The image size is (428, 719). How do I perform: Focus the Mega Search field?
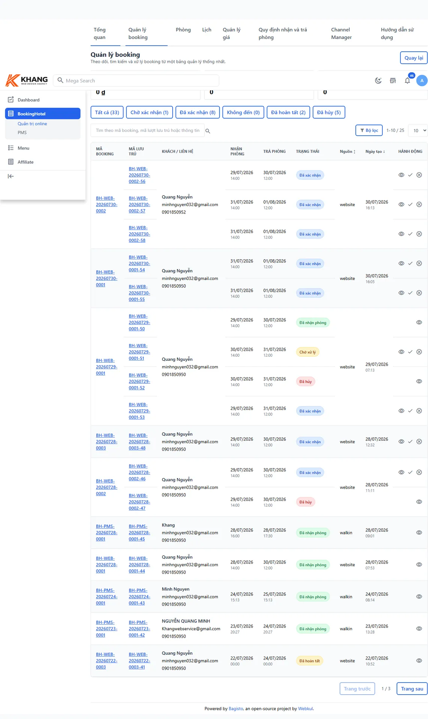(136, 81)
